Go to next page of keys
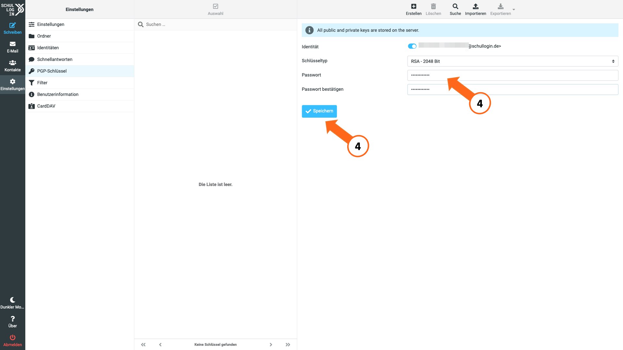Screen dimensions: 623x350 [x=271, y=344]
